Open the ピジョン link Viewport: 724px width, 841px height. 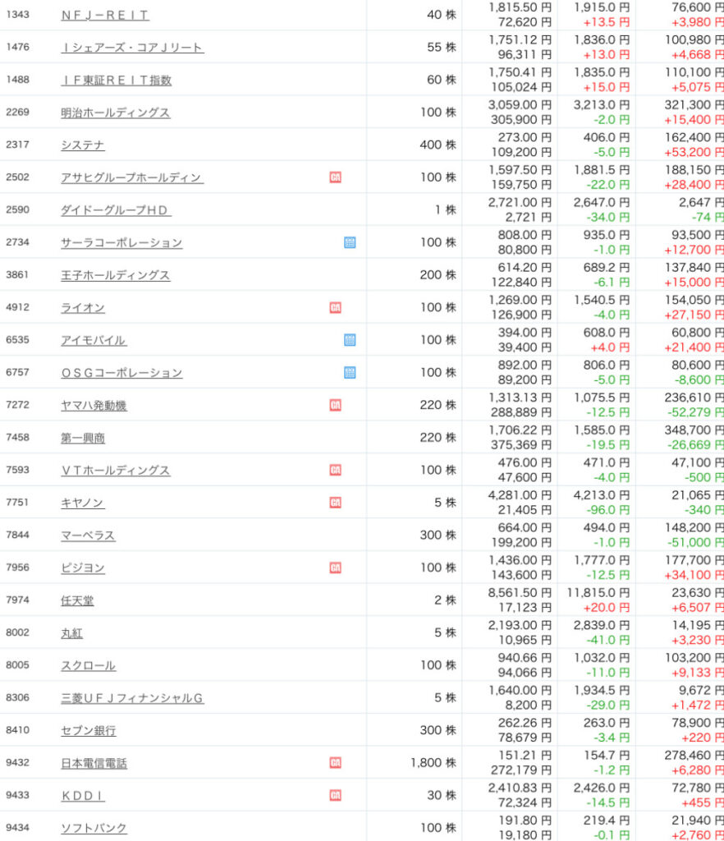tap(83, 568)
